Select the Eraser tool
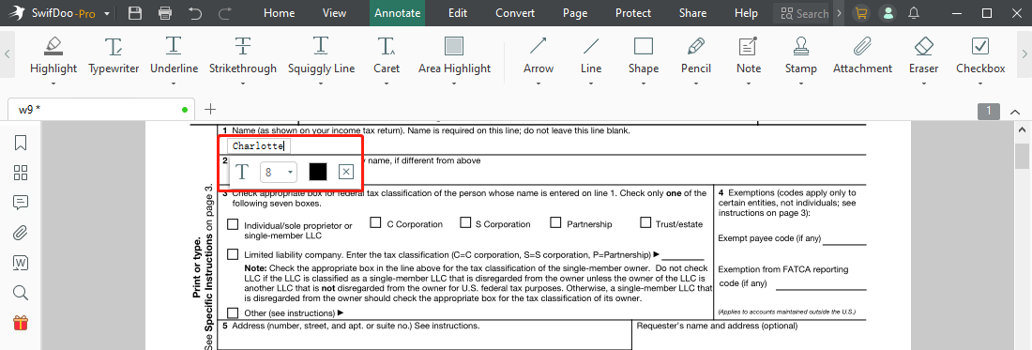Screen dimensions: 1032x350 tap(924, 56)
